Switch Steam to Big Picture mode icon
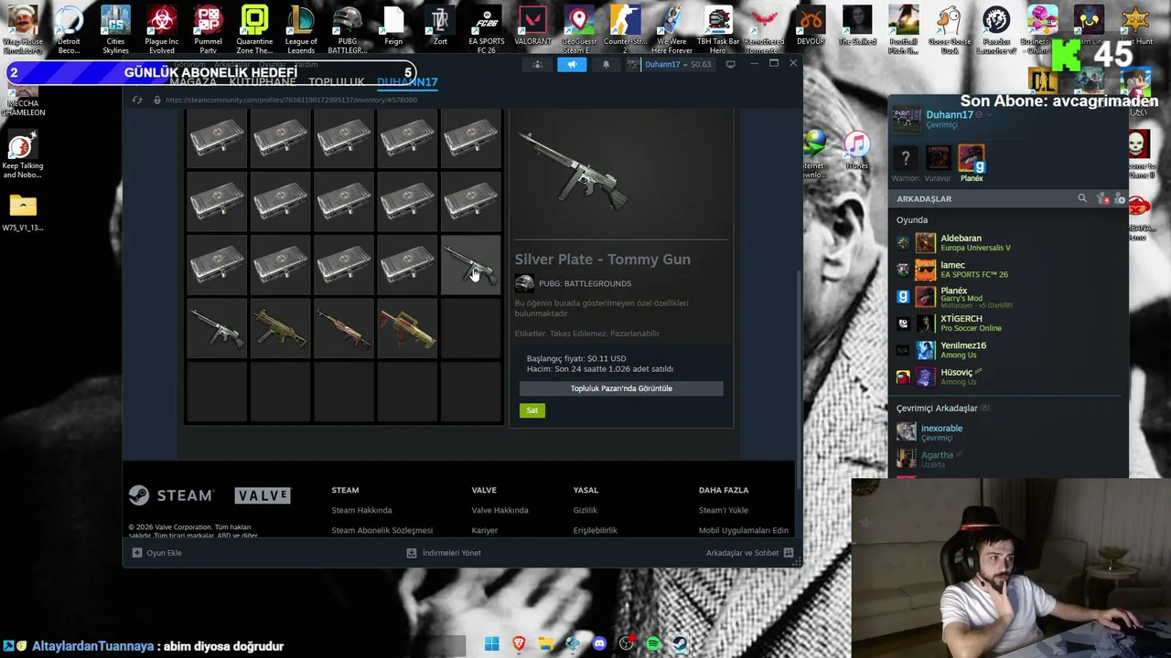Screen dimensions: 1171x658 730,64
